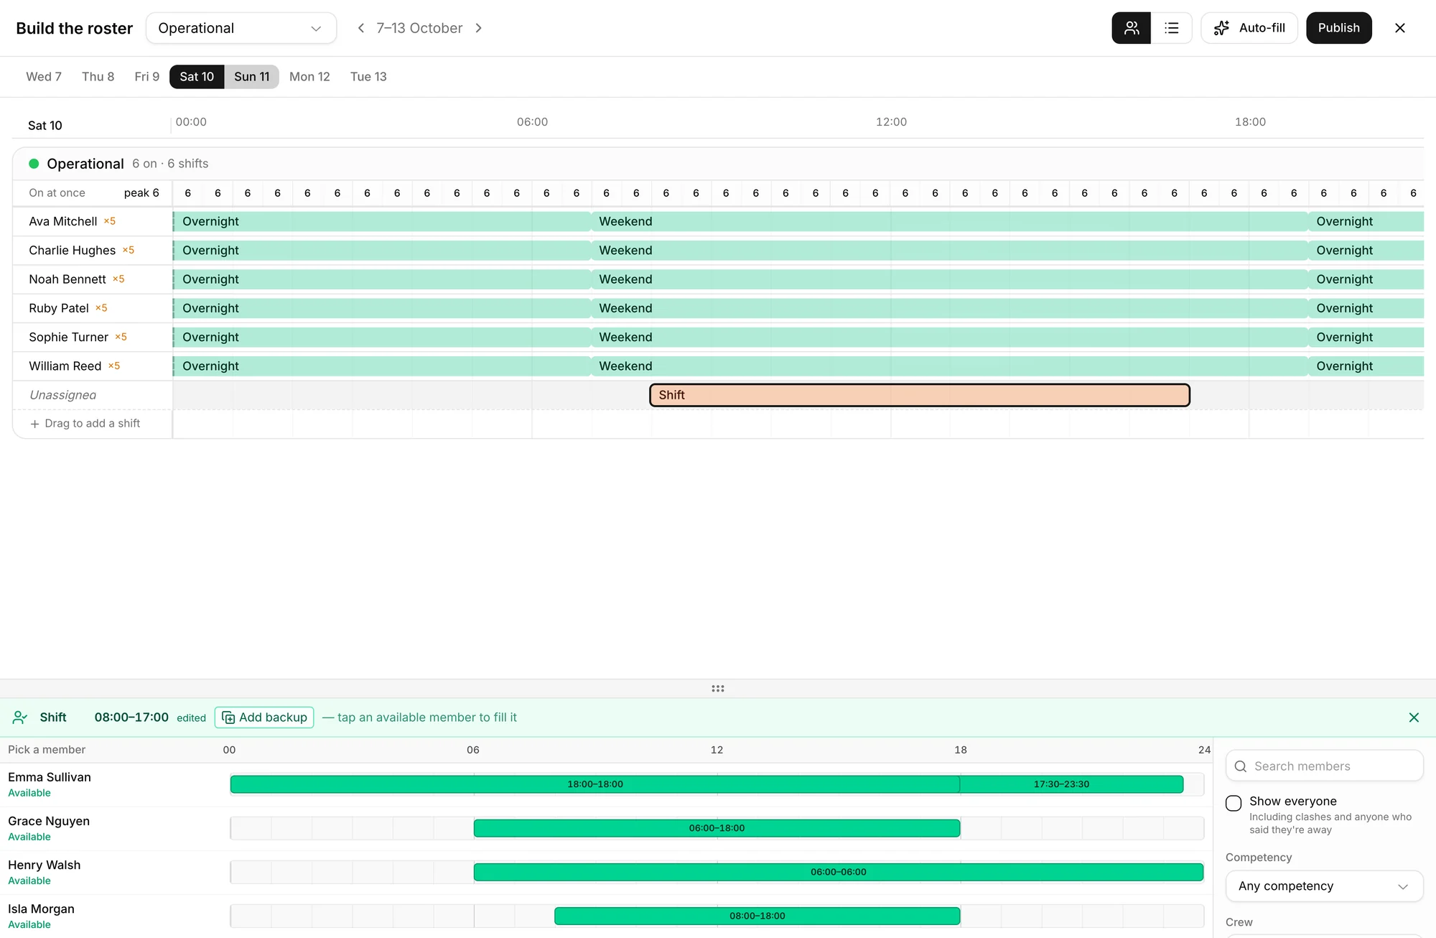Click the shift member icon
This screenshot has width=1436, height=938.
pyautogui.click(x=20, y=718)
